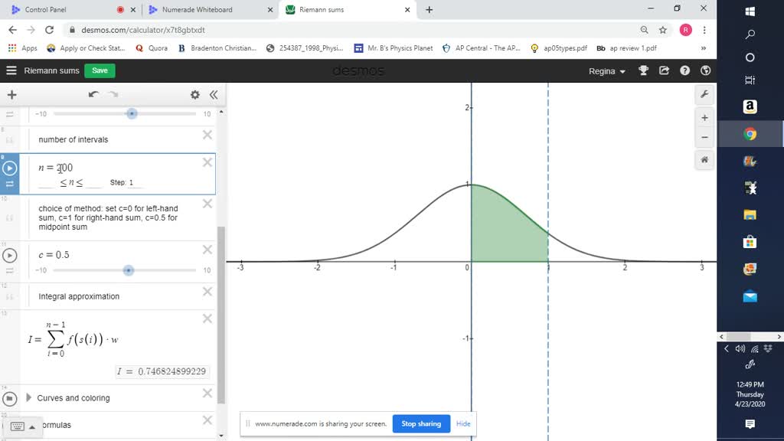This screenshot has width=784, height=441.
Task: Click the undo arrow in Desmos
Action: pyautogui.click(x=93, y=94)
